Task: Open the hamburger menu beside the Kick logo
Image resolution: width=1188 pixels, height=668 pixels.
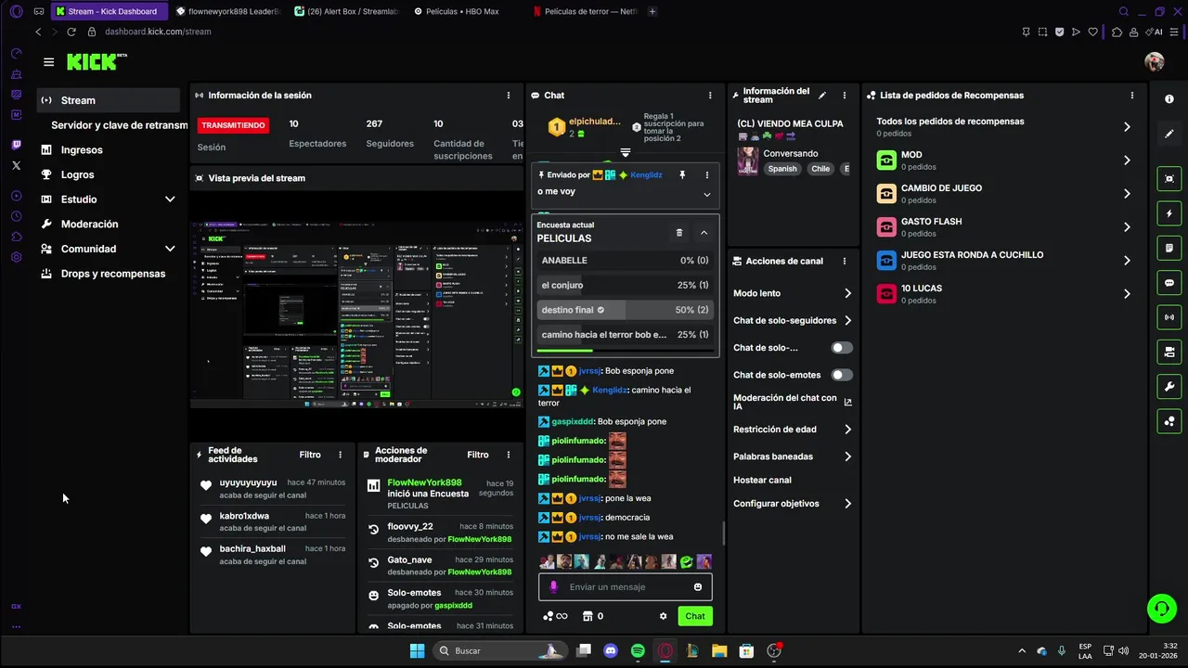Action: coord(48,62)
